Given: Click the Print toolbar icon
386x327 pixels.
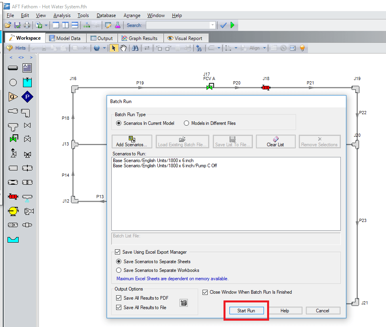Looking at the screenshot, I should coord(27,25).
